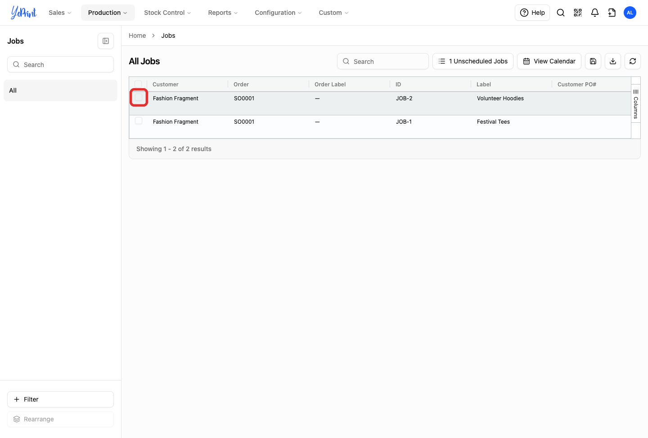This screenshot has width=648, height=438.
Task: Expand the Stock Control menu
Action: click(167, 13)
